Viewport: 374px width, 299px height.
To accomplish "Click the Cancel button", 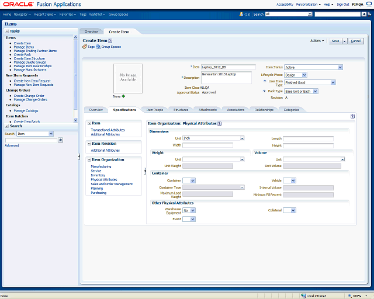I will click(x=356, y=41).
